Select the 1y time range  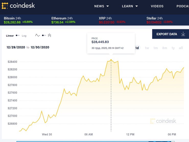[x=173, y=48]
